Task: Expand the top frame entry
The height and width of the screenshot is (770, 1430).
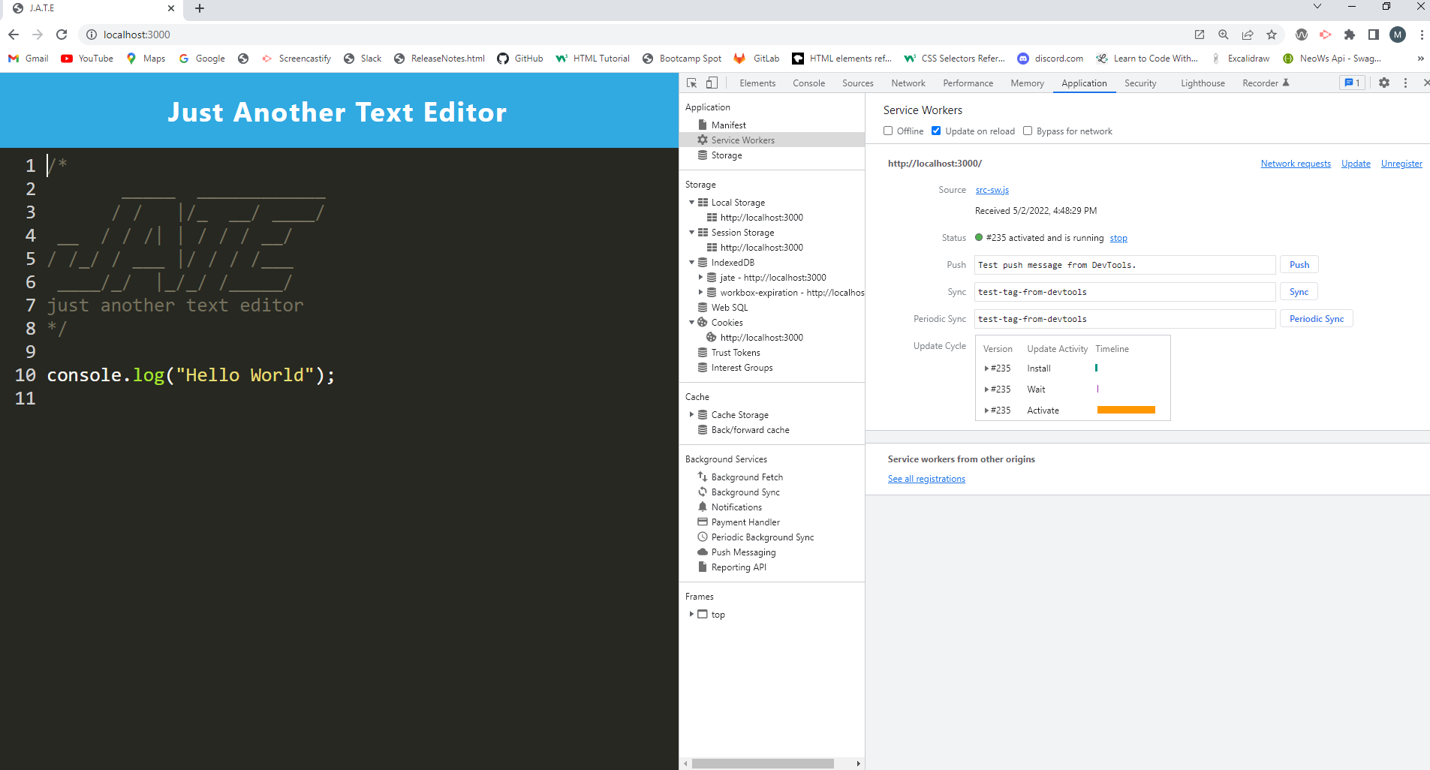Action: point(692,614)
